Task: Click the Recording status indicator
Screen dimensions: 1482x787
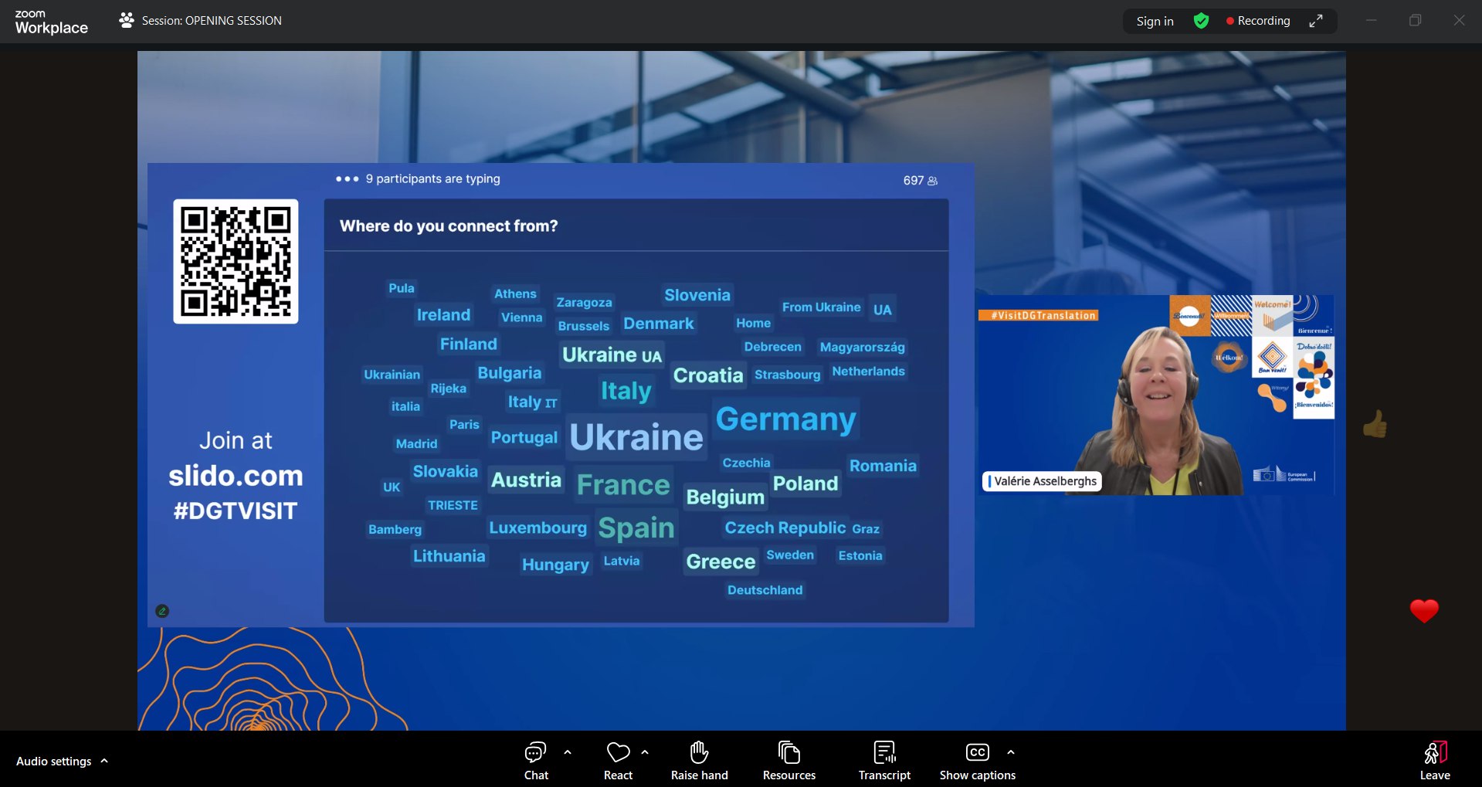Action: point(1258,21)
